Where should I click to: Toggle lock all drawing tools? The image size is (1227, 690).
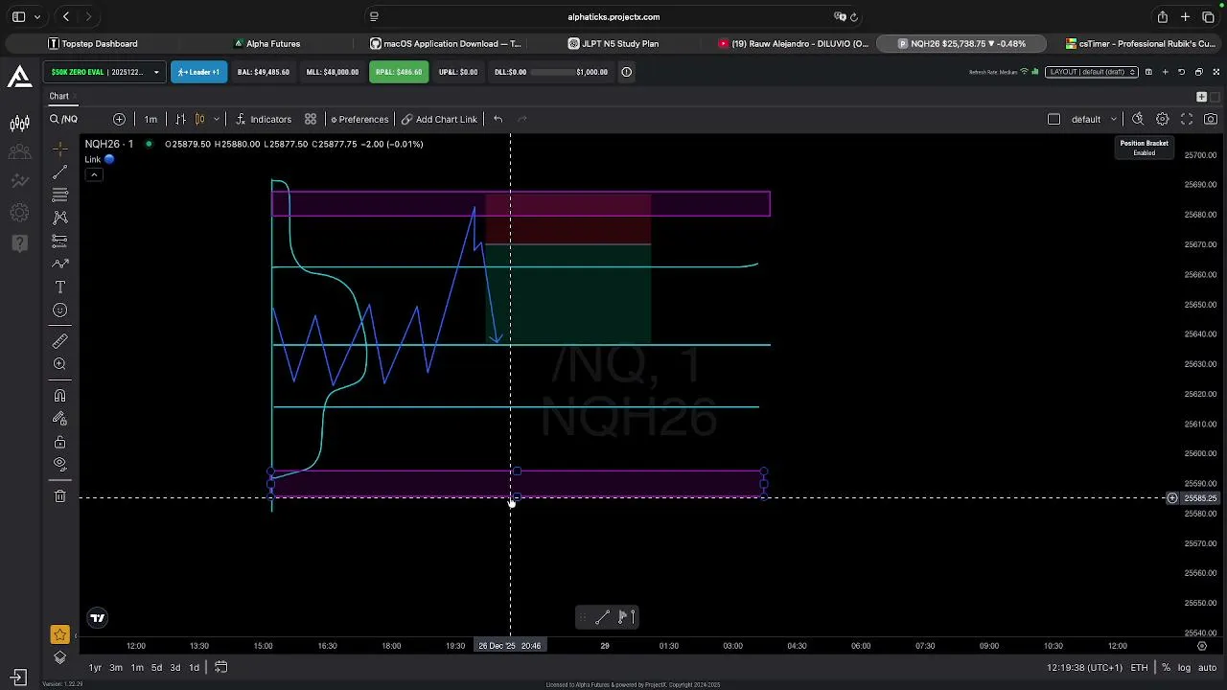(x=59, y=442)
